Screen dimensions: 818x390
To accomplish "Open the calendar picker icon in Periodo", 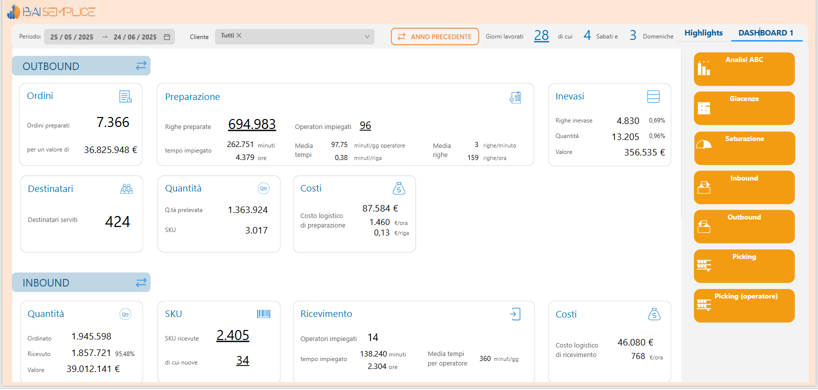I will coord(167,37).
